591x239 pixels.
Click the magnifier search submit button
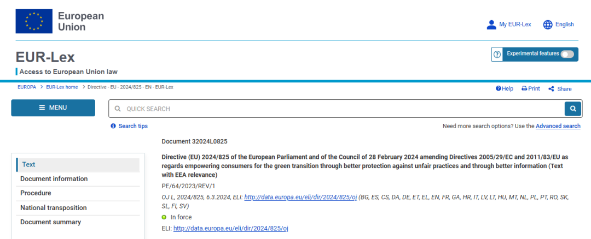[x=573, y=109]
